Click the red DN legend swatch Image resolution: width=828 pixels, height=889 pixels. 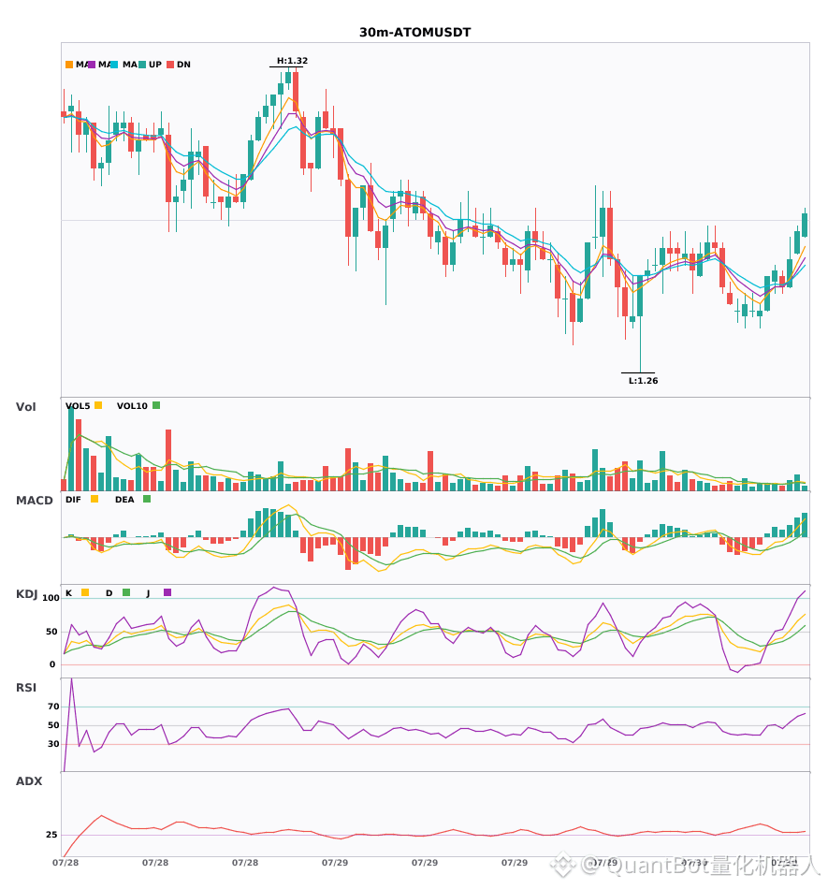pyautogui.click(x=170, y=65)
